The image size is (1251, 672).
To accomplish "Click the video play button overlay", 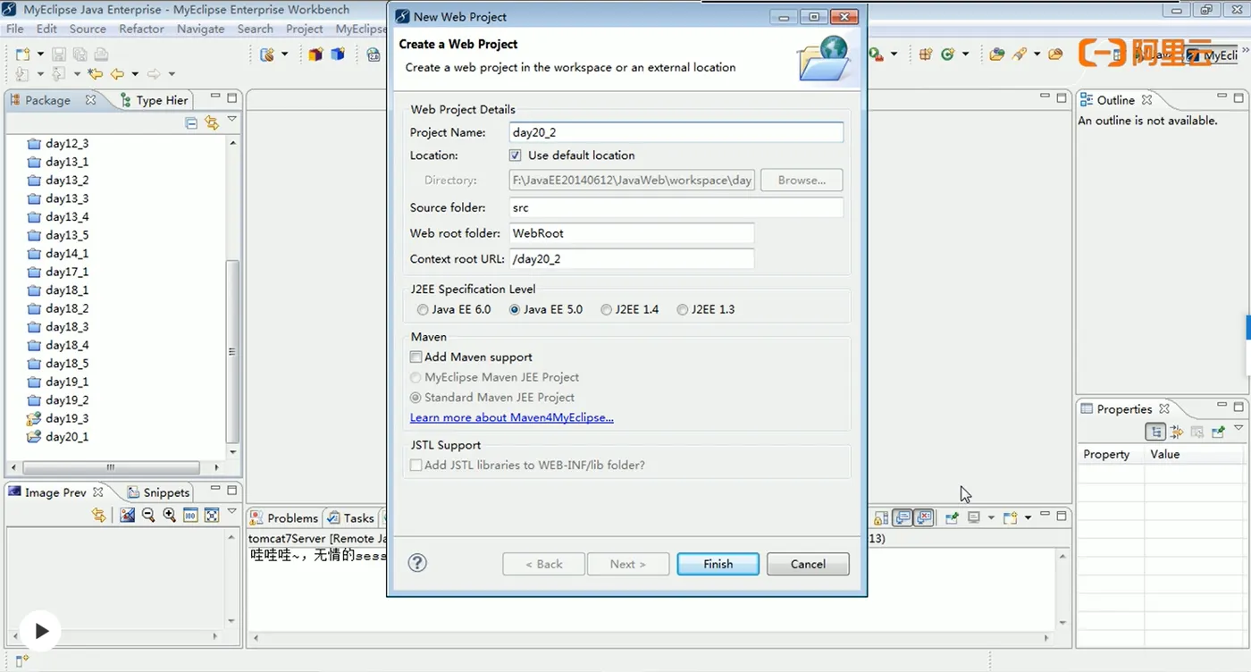I will pyautogui.click(x=41, y=631).
